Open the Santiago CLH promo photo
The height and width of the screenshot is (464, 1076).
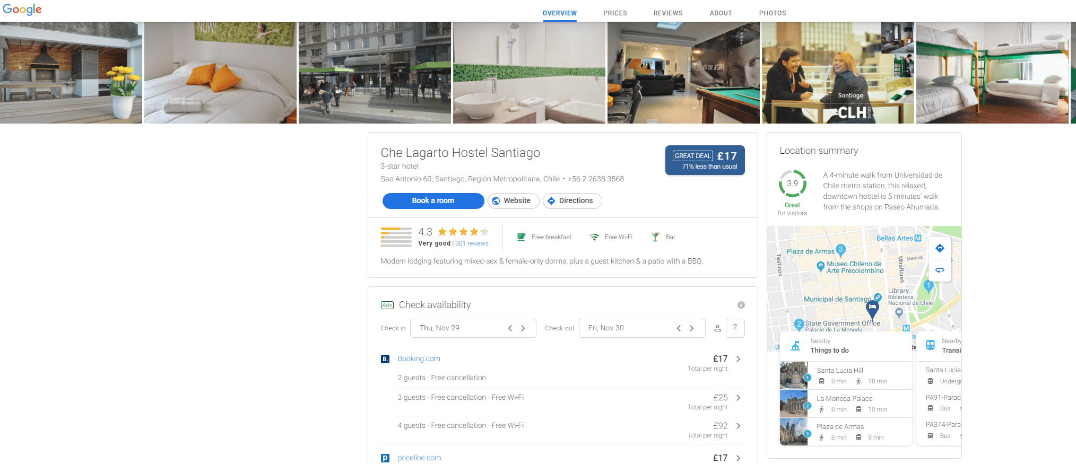pos(838,73)
